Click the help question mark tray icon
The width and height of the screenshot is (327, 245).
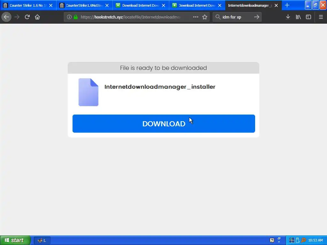(272, 240)
